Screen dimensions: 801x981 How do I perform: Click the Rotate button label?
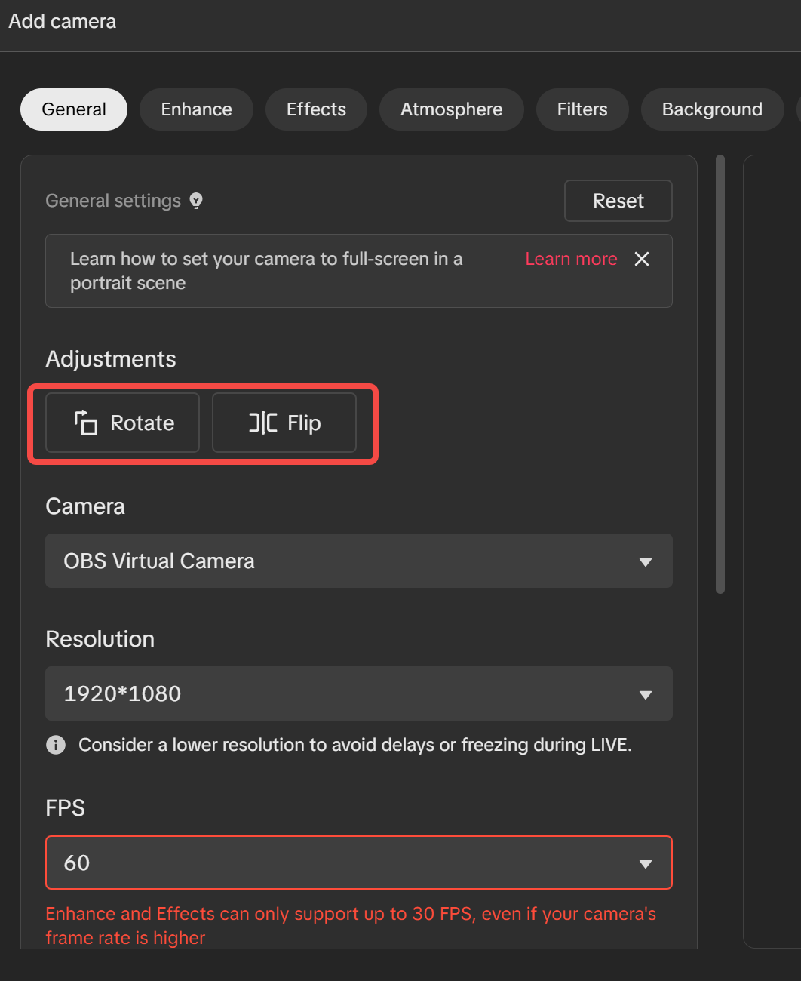(x=143, y=423)
